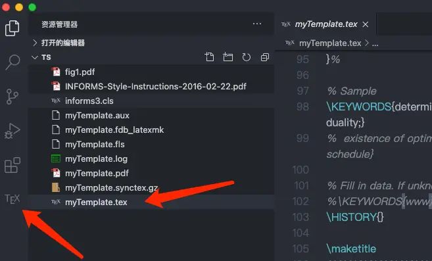Click the breadcrumb ellipsis after myTemplate.tex

click(x=375, y=43)
